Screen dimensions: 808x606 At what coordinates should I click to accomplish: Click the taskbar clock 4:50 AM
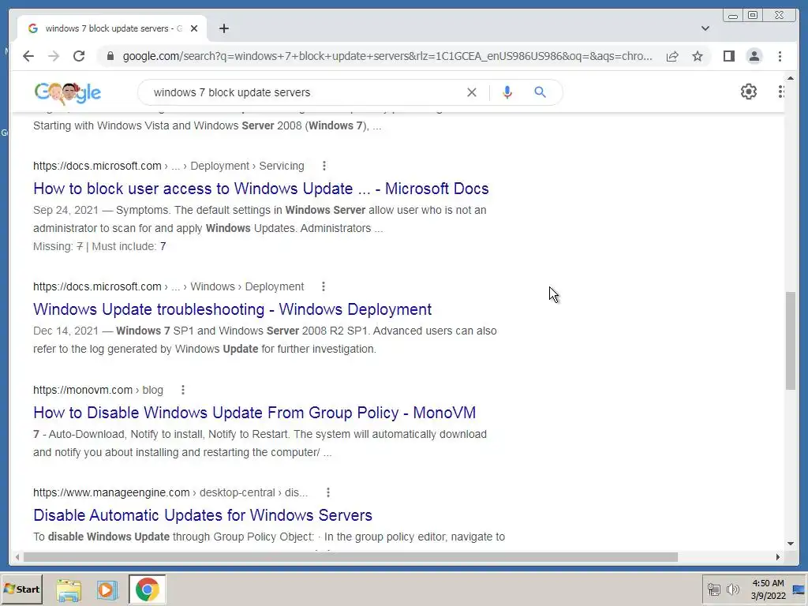pos(768,583)
